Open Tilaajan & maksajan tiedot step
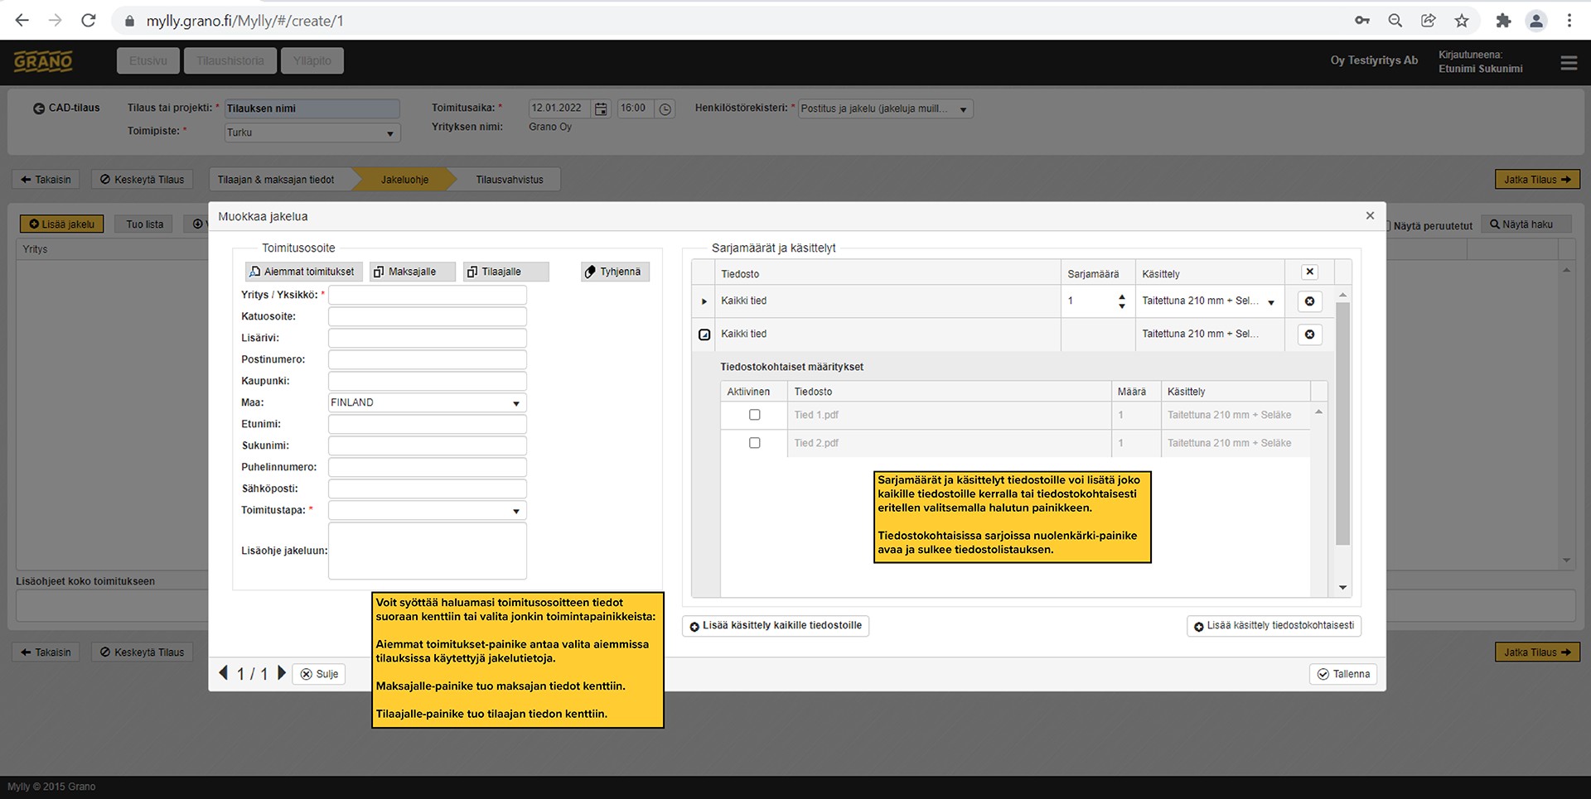The image size is (1591, 799). click(x=276, y=180)
